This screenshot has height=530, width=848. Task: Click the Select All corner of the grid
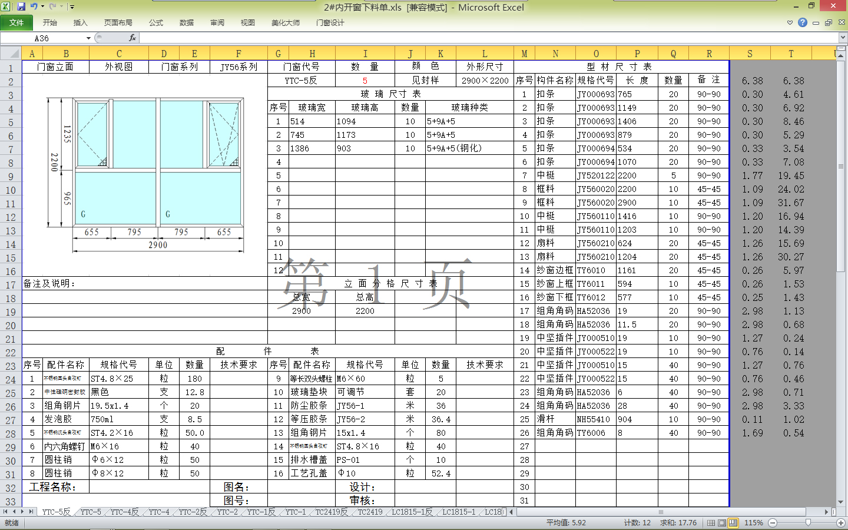11,54
